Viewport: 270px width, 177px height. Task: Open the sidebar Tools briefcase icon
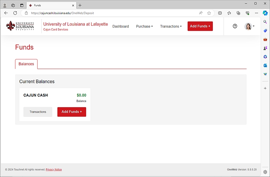click(x=265, y=39)
